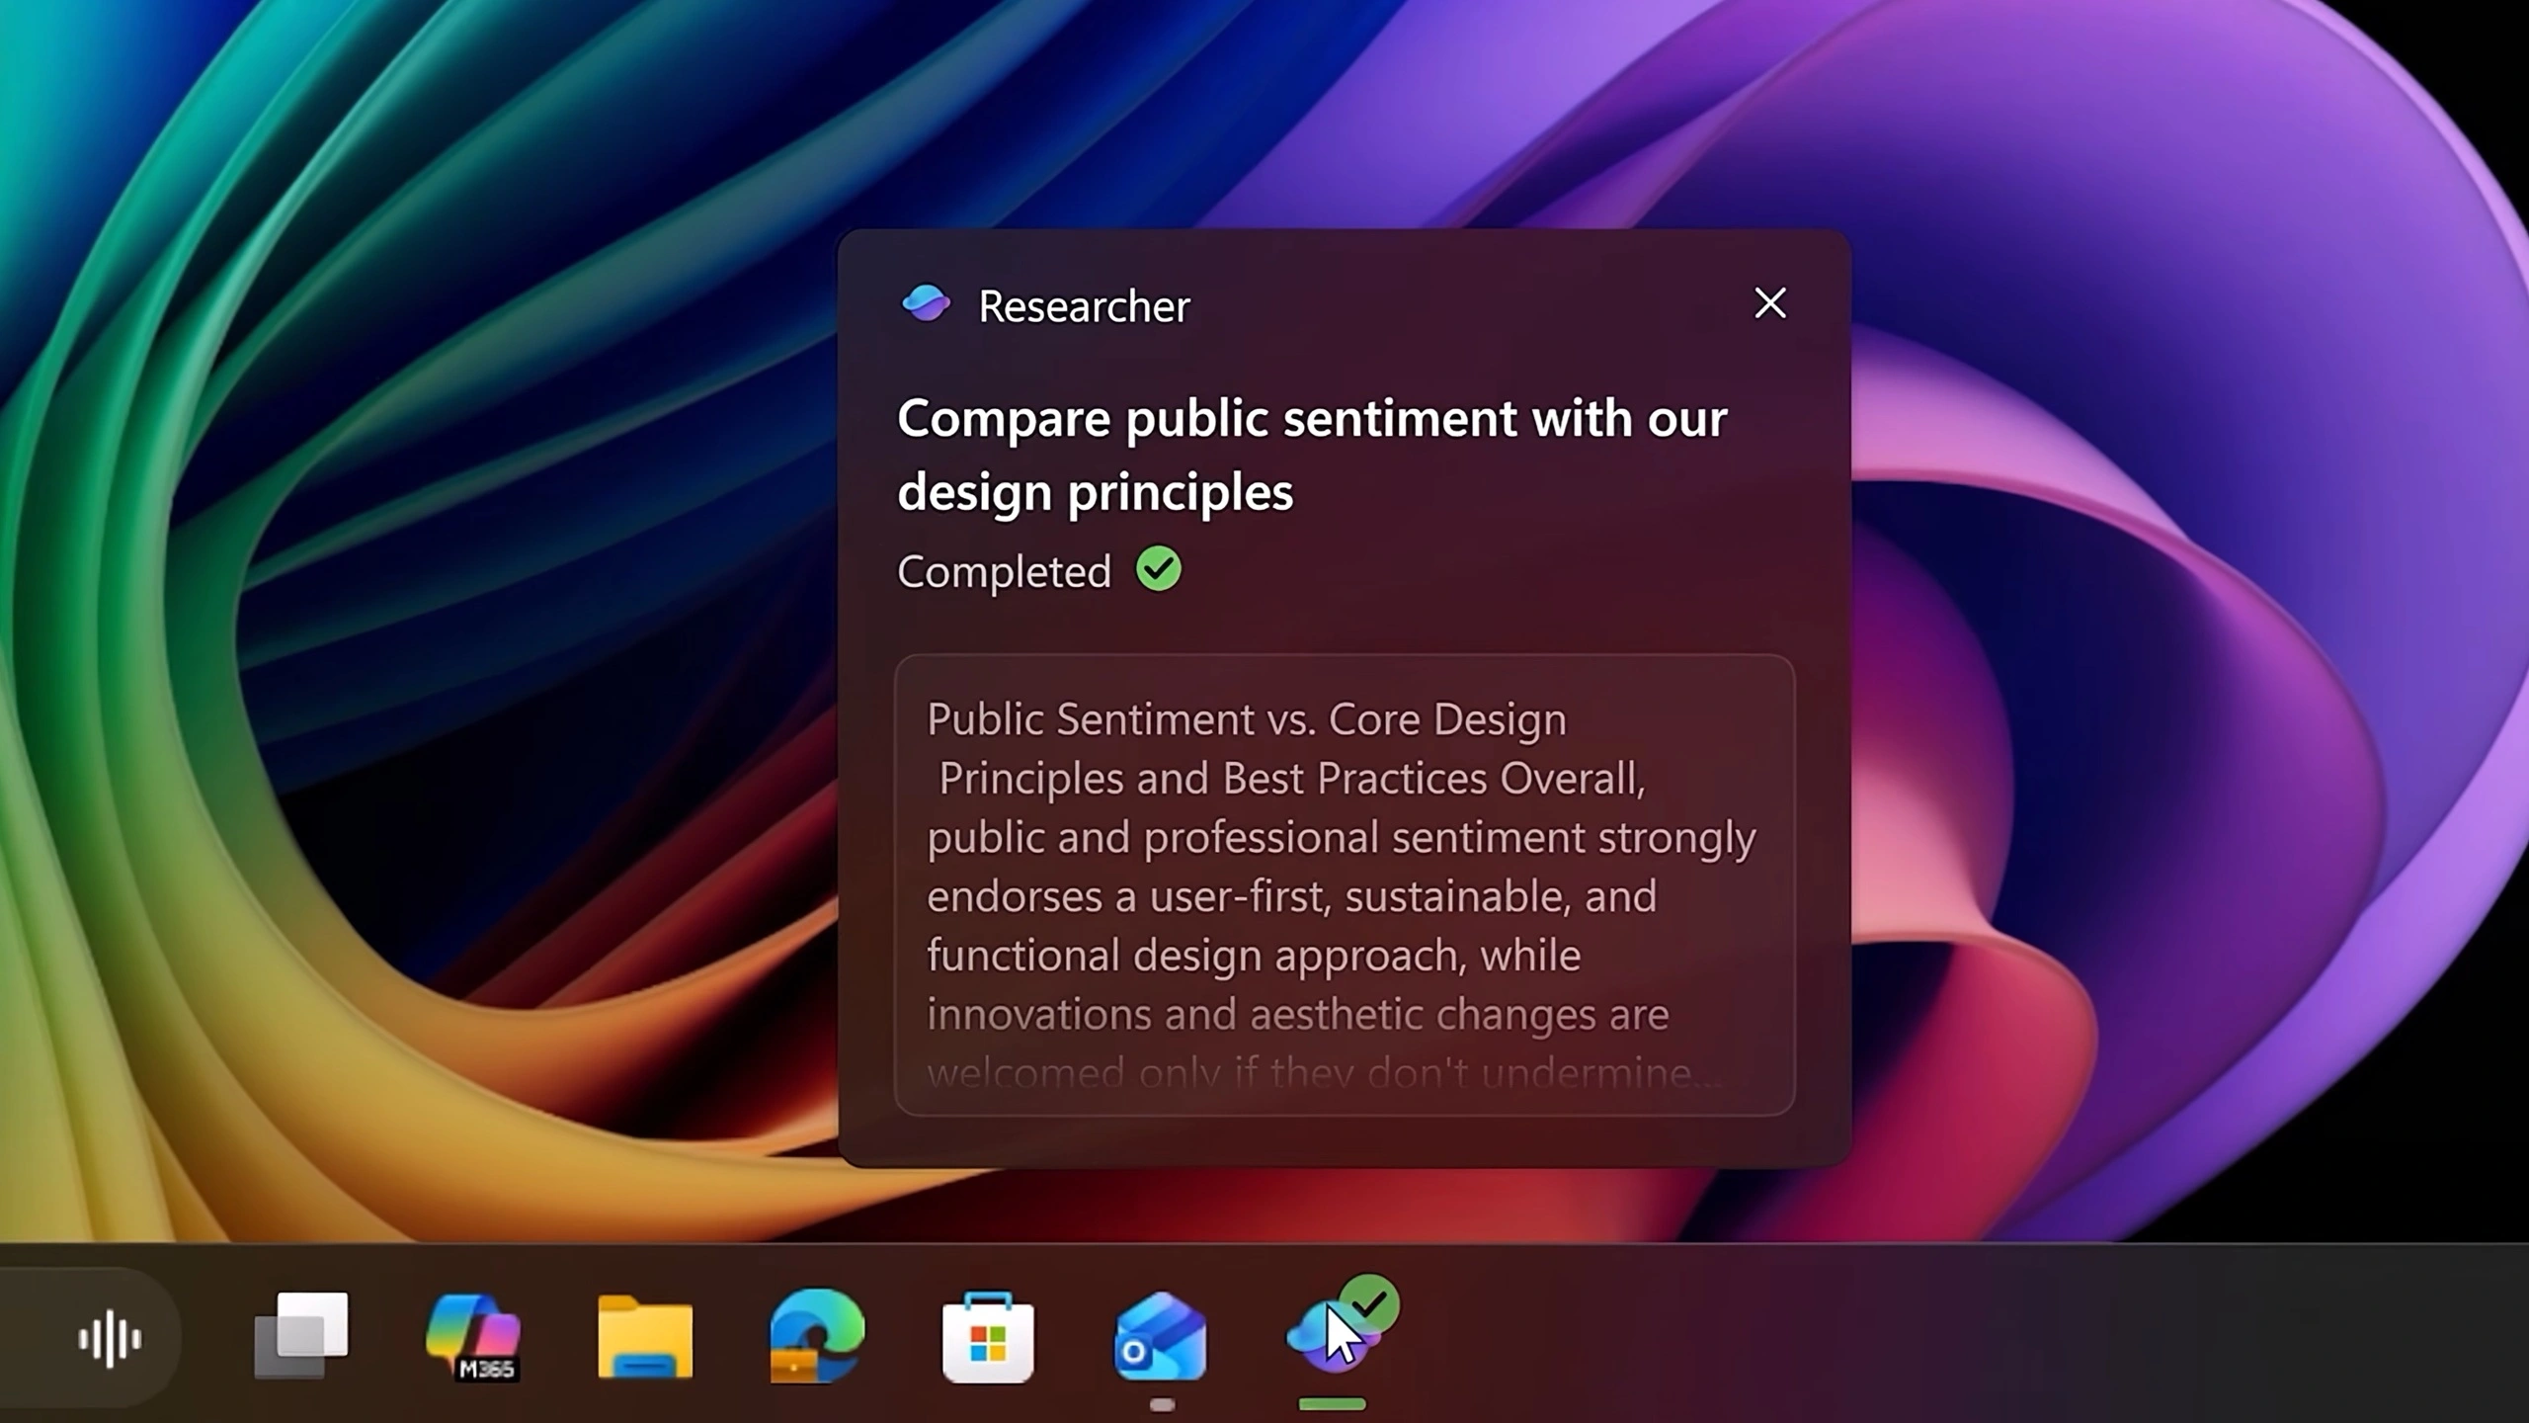Click the completion badge on the taskbar Researcher icon
This screenshot has height=1423, width=2529.
coord(1369,1300)
